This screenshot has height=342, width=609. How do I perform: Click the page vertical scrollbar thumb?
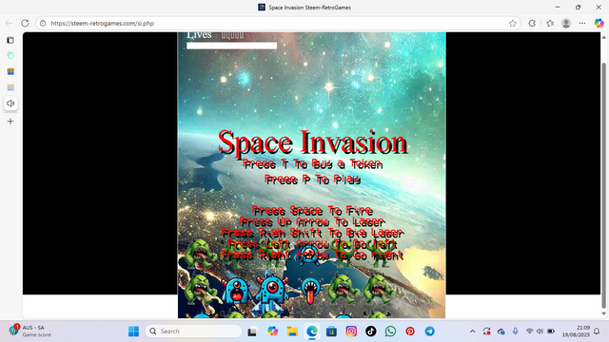coord(603,186)
